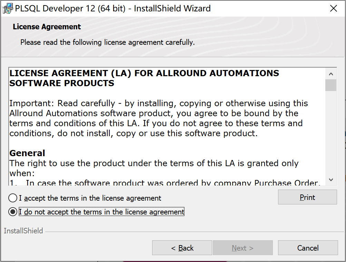
Task: Click the greyed-out Next button
Action: tap(243, 248)
